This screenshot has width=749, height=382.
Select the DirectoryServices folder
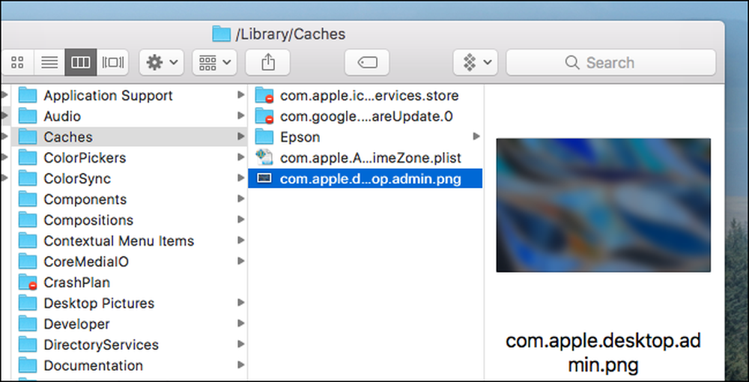130,345
